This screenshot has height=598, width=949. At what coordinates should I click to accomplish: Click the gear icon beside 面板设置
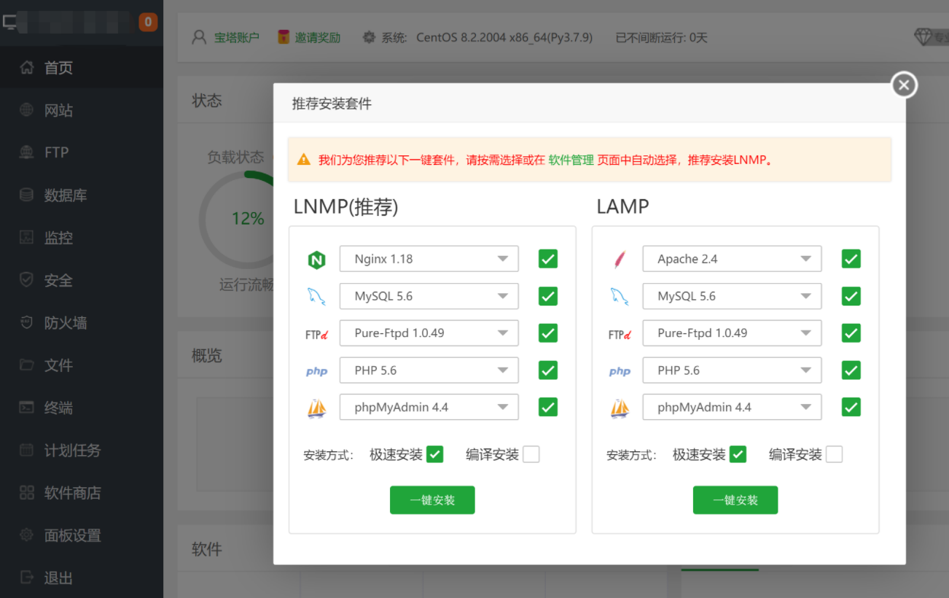[27, 535]
